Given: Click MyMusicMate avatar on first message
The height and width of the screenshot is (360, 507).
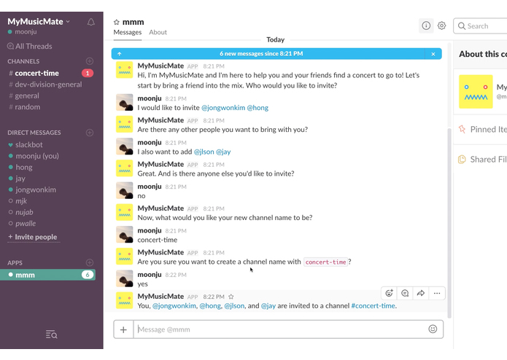Looking at the screenshot, I should coord(125,70).
